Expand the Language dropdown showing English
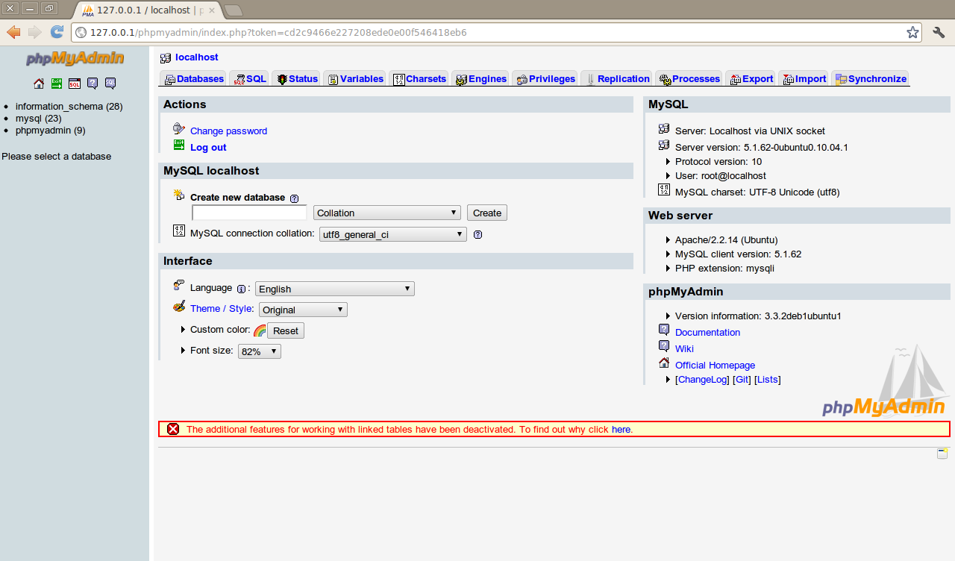 pyautogui.click(x=334, y=289)
